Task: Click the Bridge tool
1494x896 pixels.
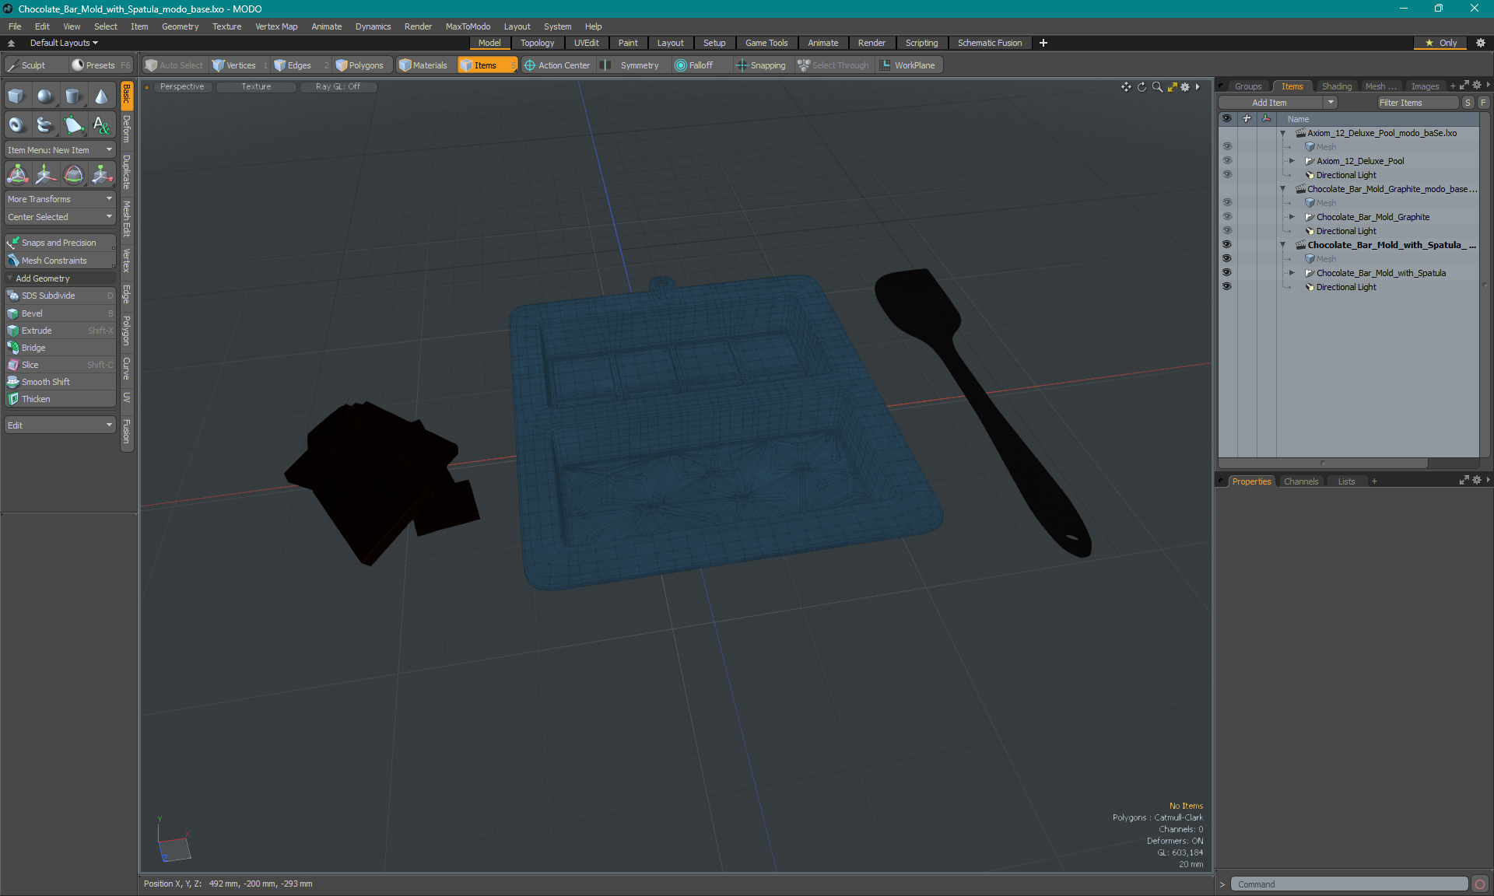Action: pyautogui.click(x=60, y=348)
